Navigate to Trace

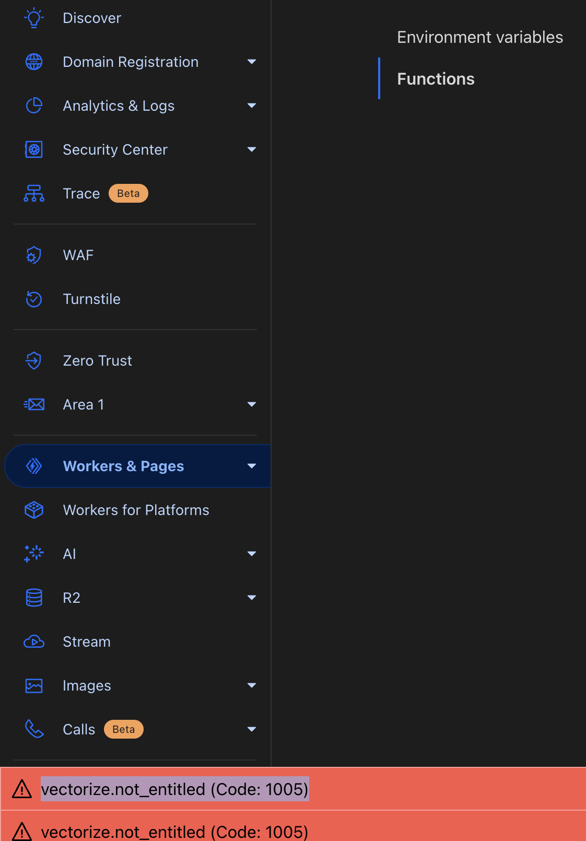[x=81, y=193]
